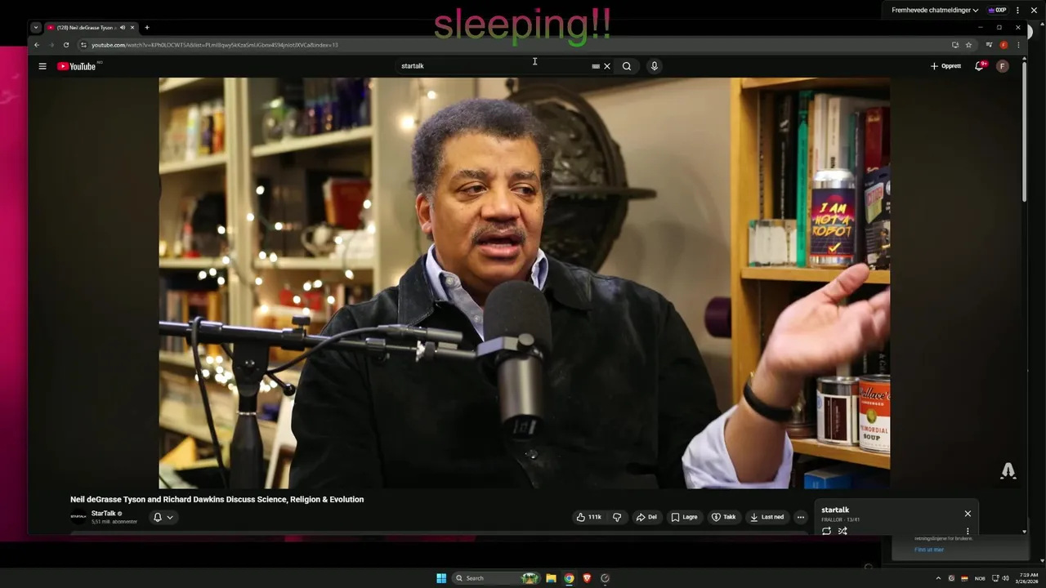Screen dimensions: 1046x588
Task: Toggle shuffle playlist in startalk panel
Action: click(843, 531)
